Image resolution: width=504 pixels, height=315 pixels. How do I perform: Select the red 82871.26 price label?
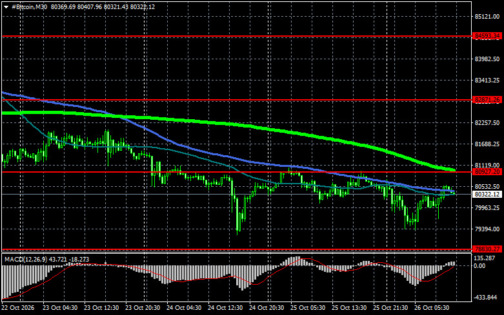tap(487, 100)
